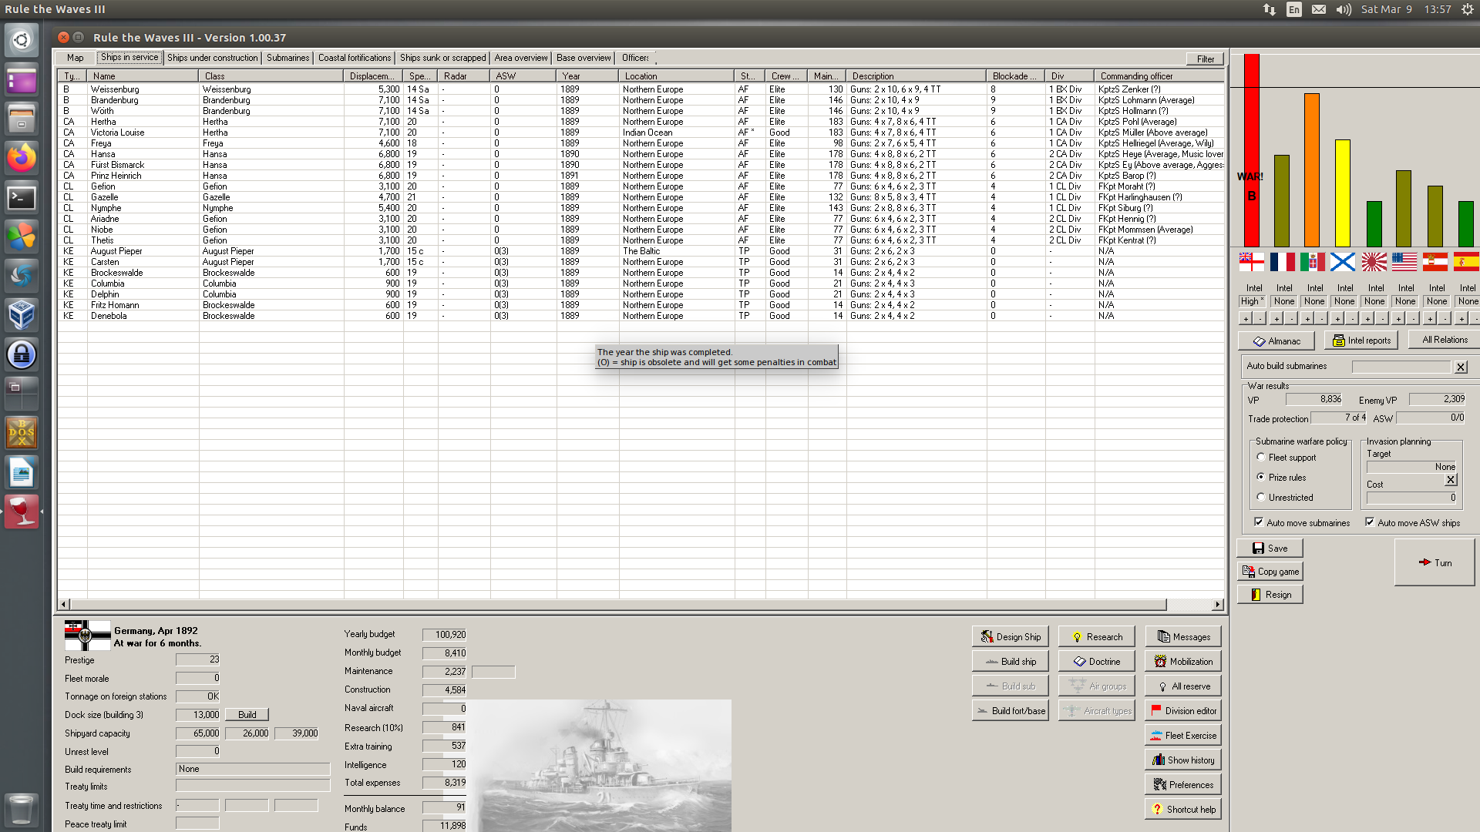Open the Research screen
Viewport: 1480px width, 832px height.
click(x=1096, y=637)
